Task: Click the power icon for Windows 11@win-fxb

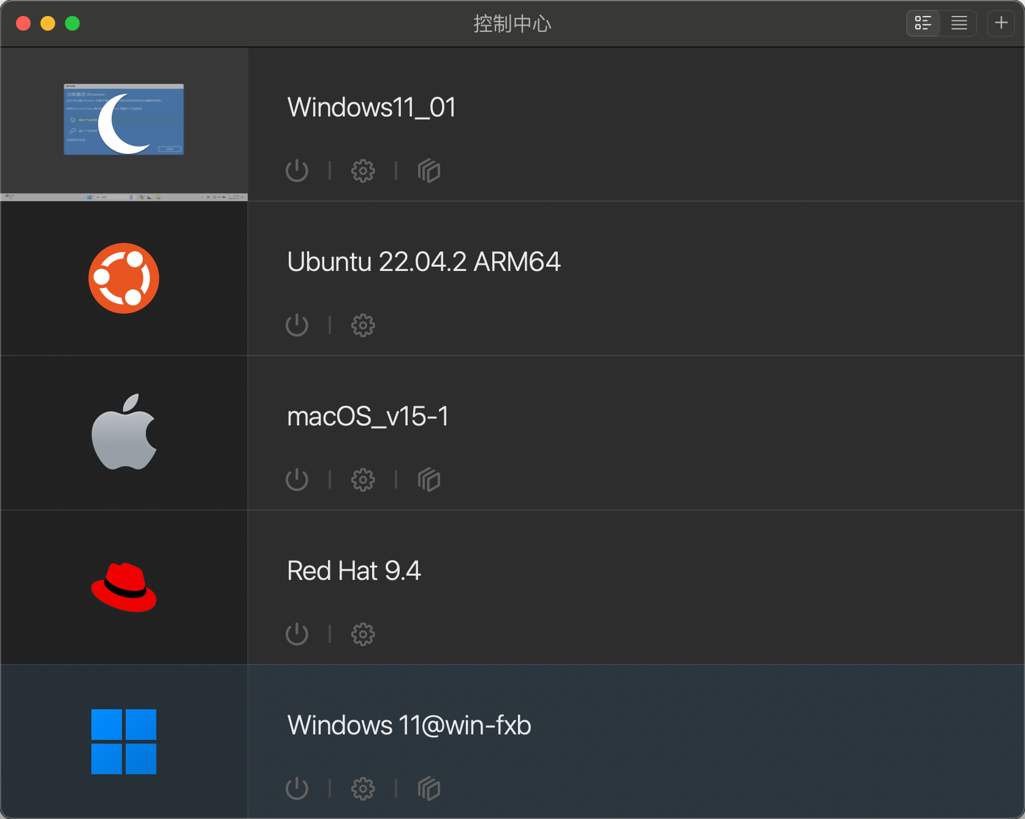Action: point(297,788)
